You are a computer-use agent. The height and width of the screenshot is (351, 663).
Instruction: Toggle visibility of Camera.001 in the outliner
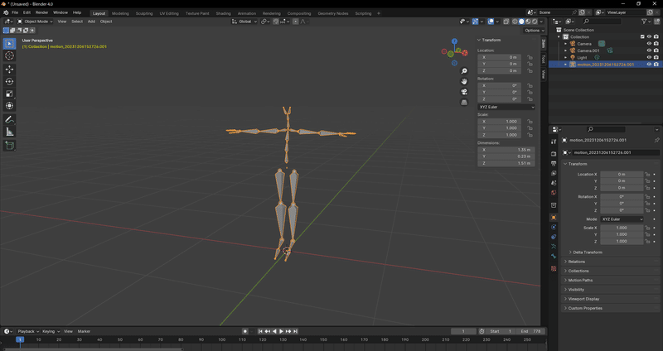pyautogui.click(x=649, y=50)
